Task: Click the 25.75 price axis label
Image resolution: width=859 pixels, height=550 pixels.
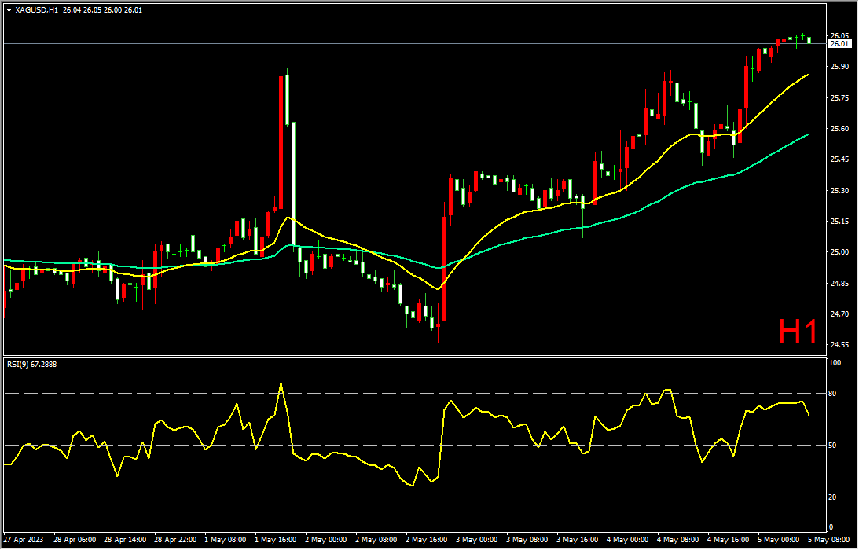Action: pos(839,98)
